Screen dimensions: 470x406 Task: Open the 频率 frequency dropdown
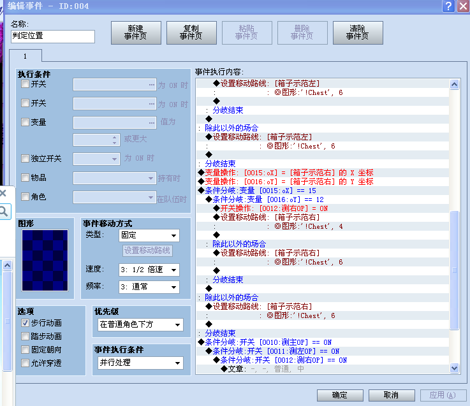(149, 287)
